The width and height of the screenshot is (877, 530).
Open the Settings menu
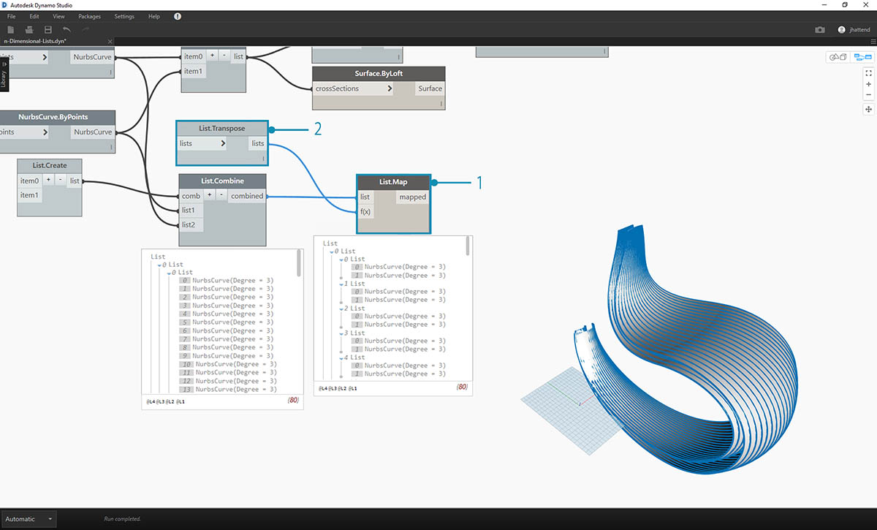[124, 16]
